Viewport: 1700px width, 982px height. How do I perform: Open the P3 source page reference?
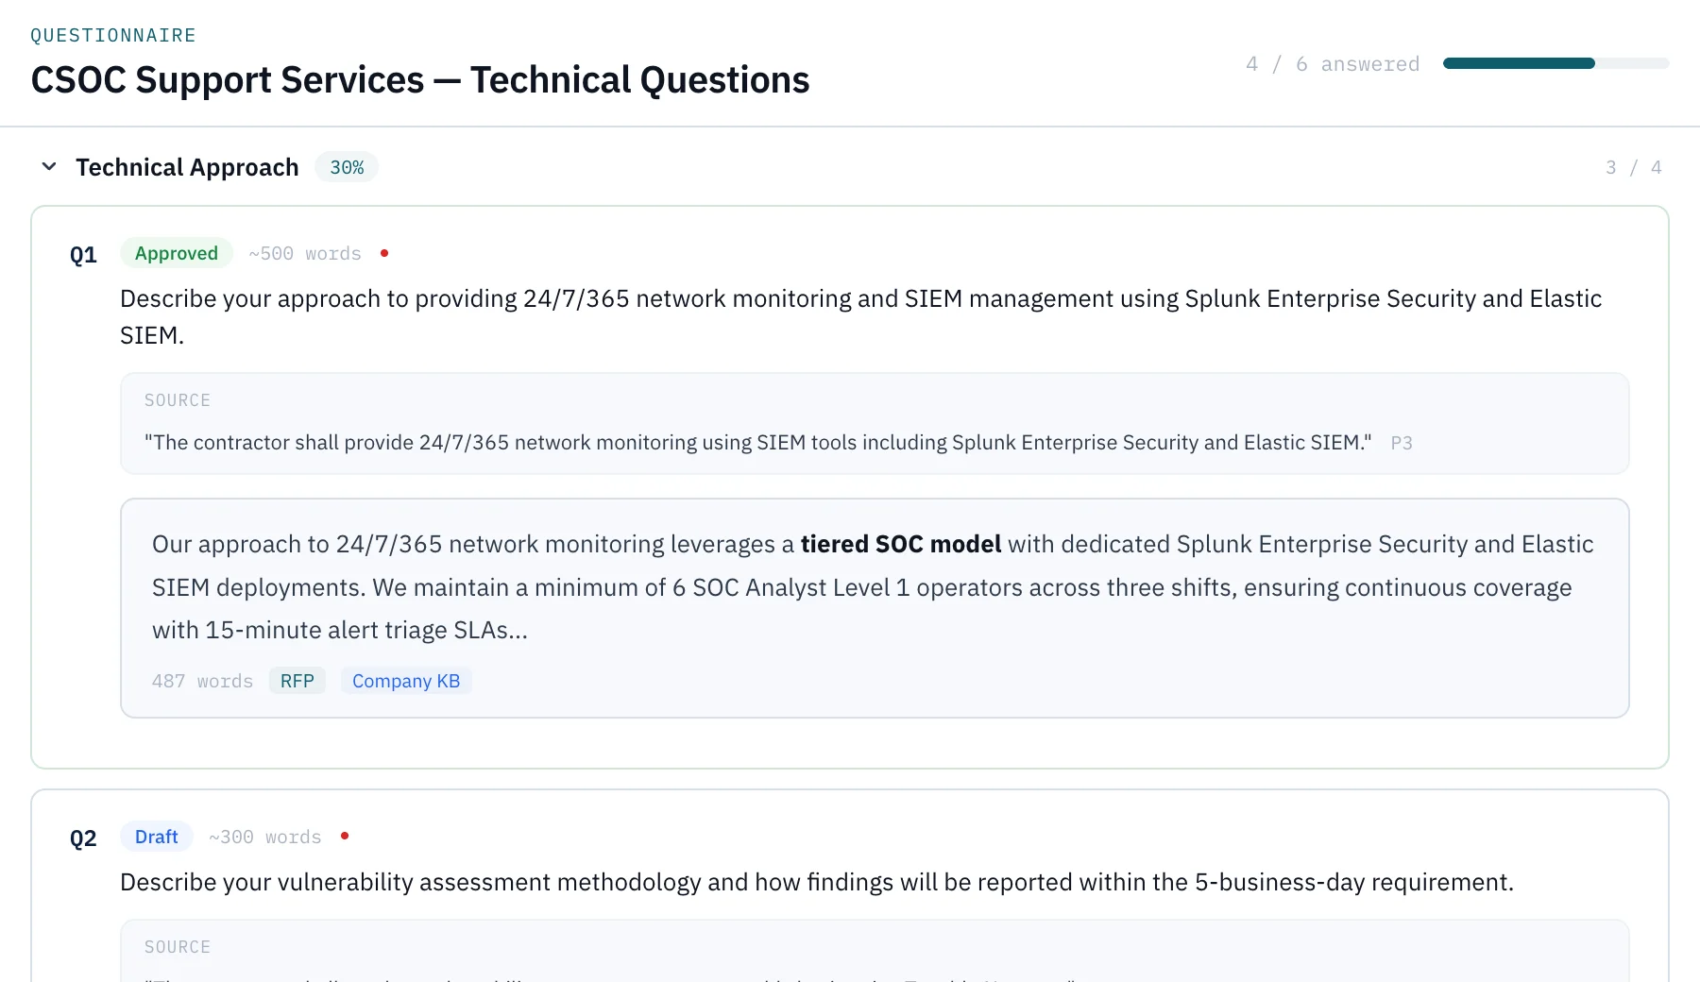click(x=1402, y=442)
